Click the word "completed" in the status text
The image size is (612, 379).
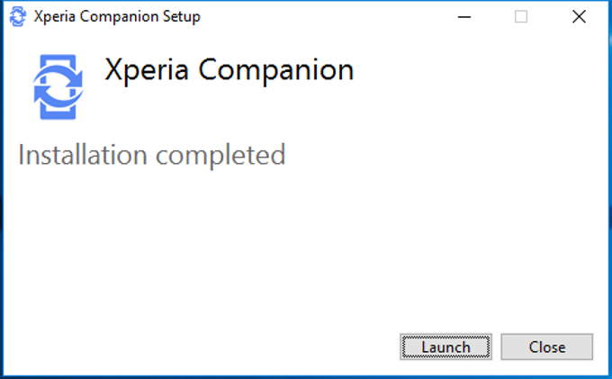220,155
